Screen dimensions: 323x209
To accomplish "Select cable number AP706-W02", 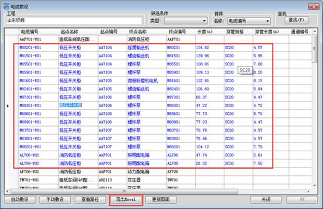I will (x=29, y=172).
